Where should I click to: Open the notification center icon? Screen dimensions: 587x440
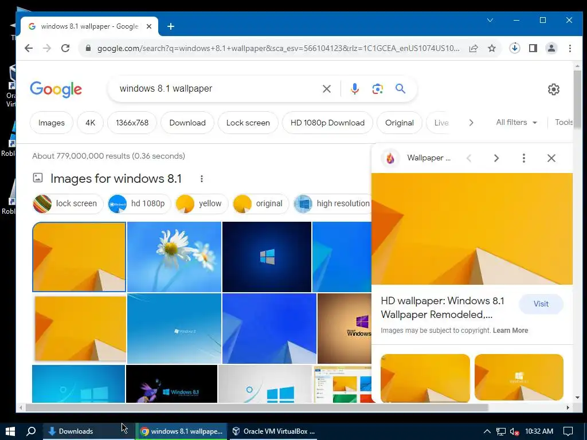pos(568,431)
